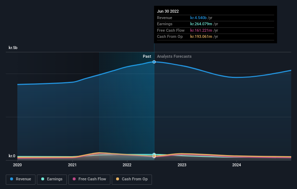Image resolution: width=297 pixels, height=189 pixels.
Task: Click the Revenue data point marker on the line
Action: (x=154, y=62)
